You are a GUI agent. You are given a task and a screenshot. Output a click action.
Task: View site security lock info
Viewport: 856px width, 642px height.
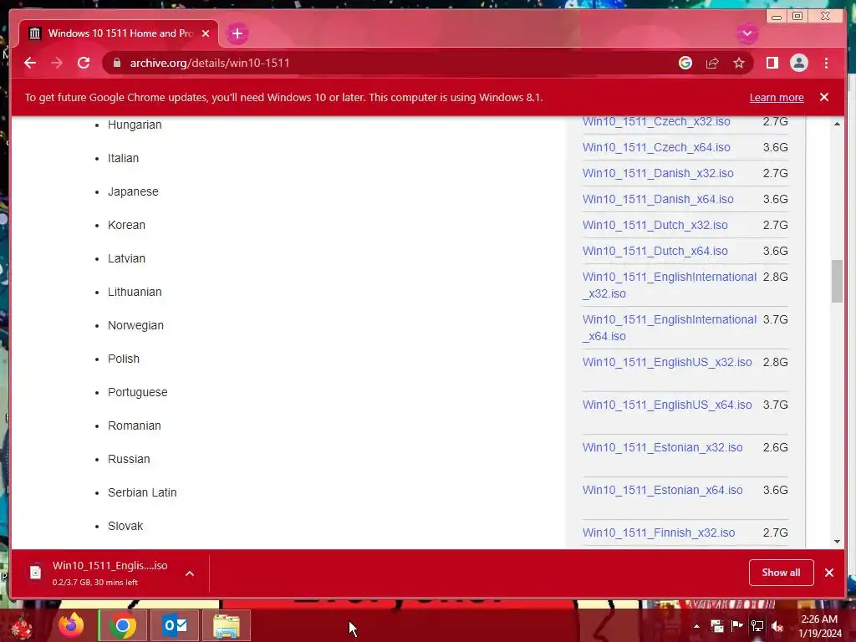click(x=116, y=63)
